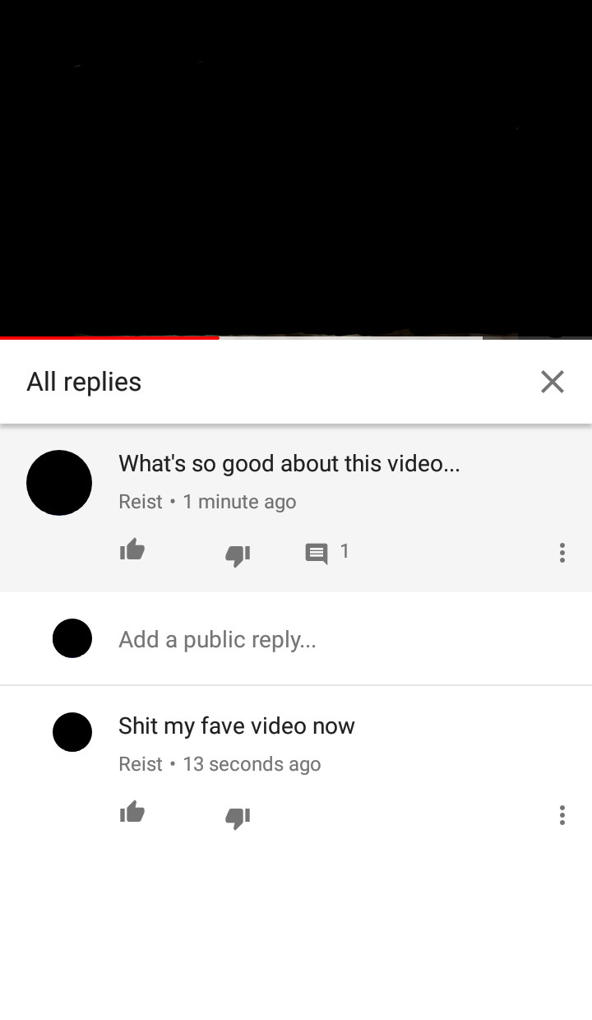The height and width of the screenshot is (1020, 592).
Task: Tap the video player area
Action: click(296, 168)
